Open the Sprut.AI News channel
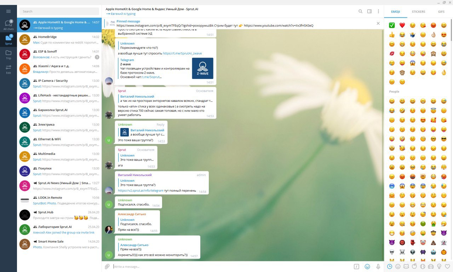 [x=59, y=186]
